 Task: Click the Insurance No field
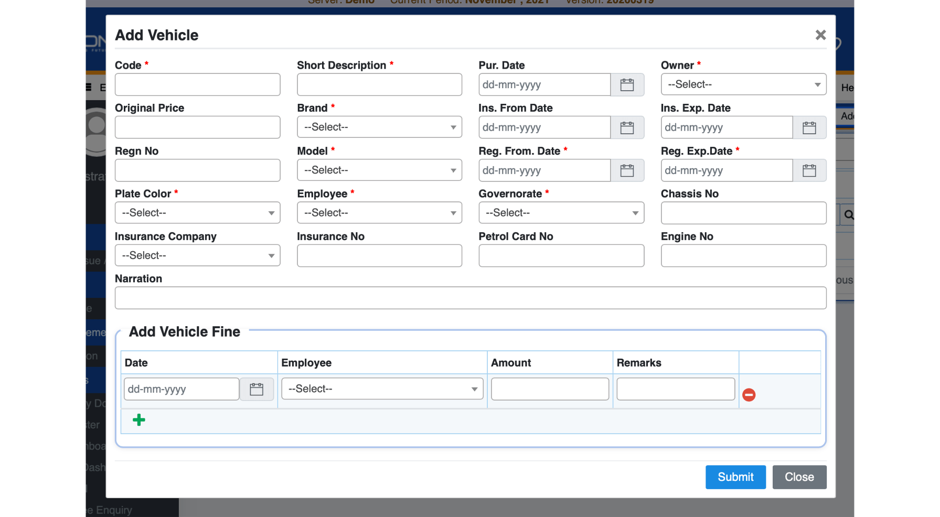(x=379, y=256)
